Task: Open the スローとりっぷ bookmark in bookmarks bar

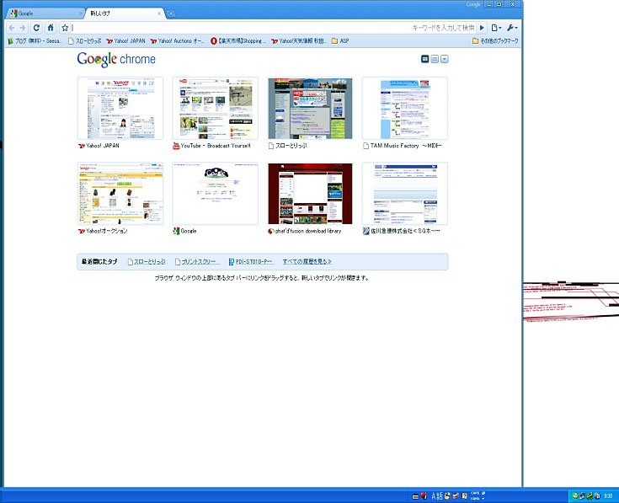Action: point(84,40)
